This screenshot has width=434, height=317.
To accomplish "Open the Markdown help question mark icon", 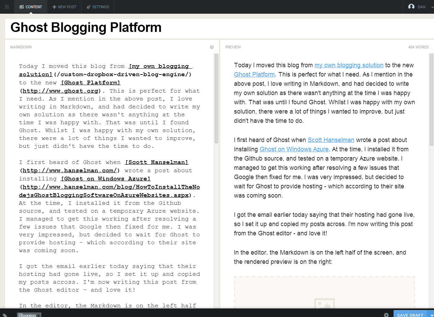I will pos(212,47).
